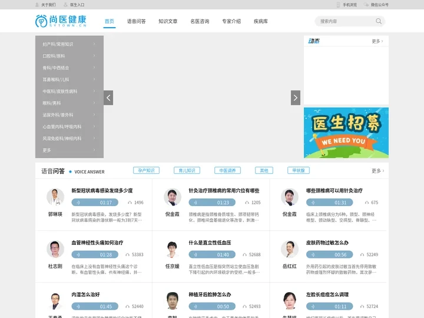The height and width of the screenshot is (318, 424).
Task: Click headphone icon beside 52724
Action: click(x=362, y=306)
